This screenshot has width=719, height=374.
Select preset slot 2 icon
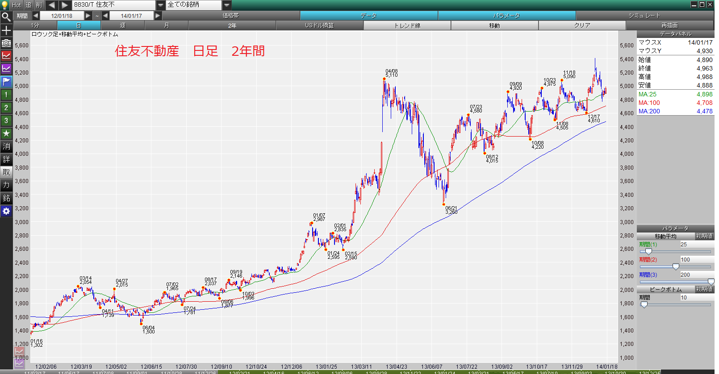pyautogui.click(x=6, y=108)
